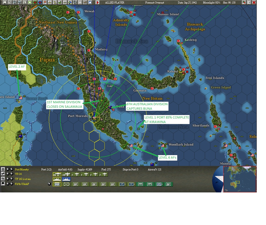The height and width of the screenshot is (225, 266).
Task: Select the blue-highlighted ship task force icon
Action: (x=66, y=179)
